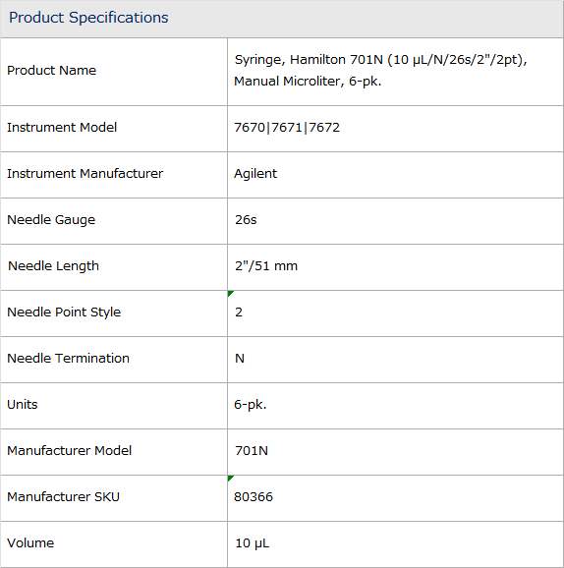Click the green corner marker in Manufacturer SKU cell
Screen dimensions: 564x568
230,479
